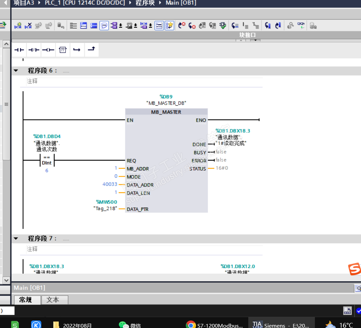The width and height of the screenshot is (361, 328).
Task: Switch to the 文本 tab
Action: click(x=53, y=300)
